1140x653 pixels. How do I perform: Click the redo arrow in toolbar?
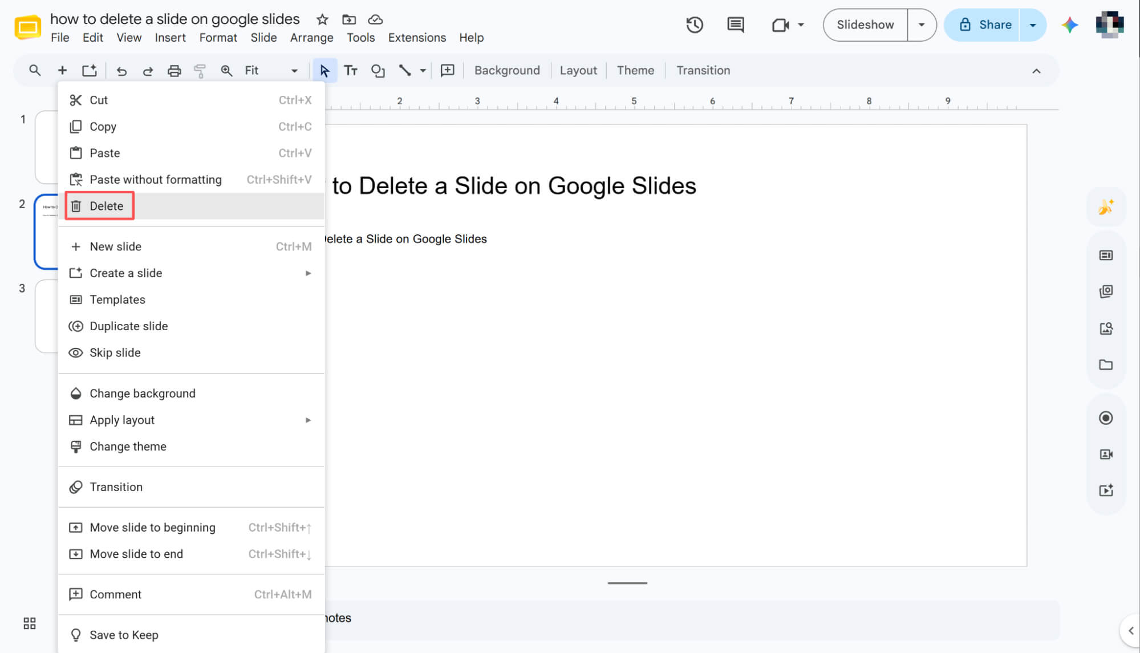(x=148, y=71)
